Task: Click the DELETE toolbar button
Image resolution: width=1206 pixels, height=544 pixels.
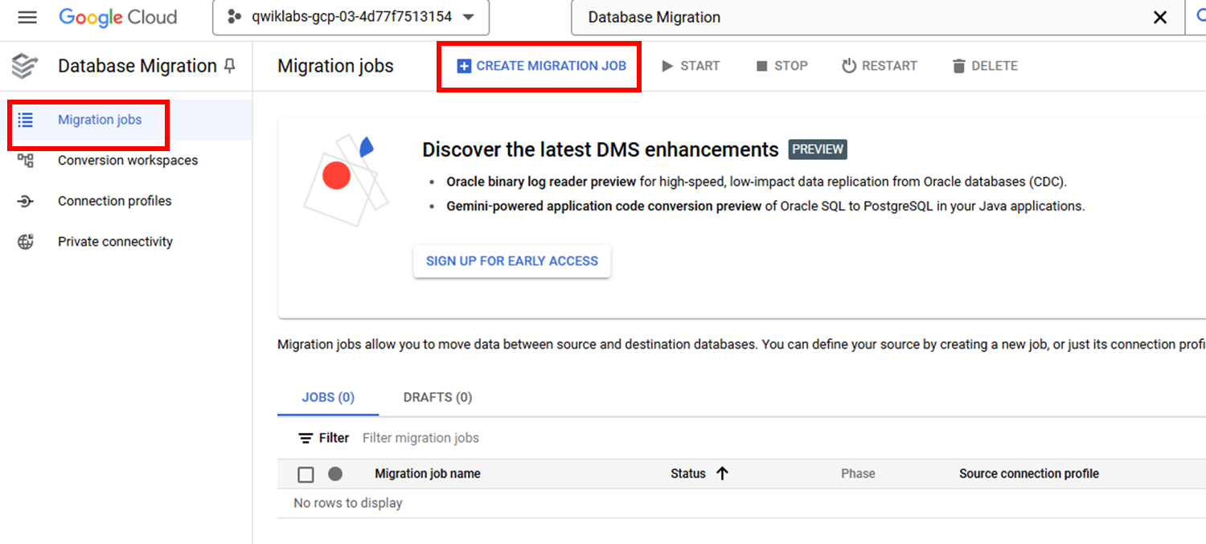Action: [x=985, y=66]
